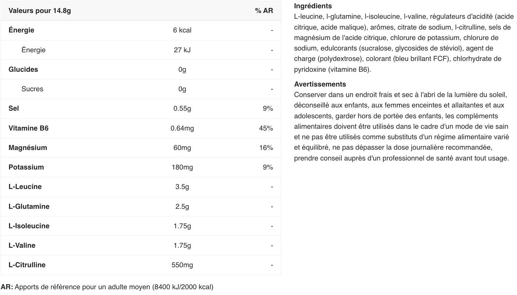Click the "% AR" column header
Screen dimensions: 517x295
pos(264,11)
